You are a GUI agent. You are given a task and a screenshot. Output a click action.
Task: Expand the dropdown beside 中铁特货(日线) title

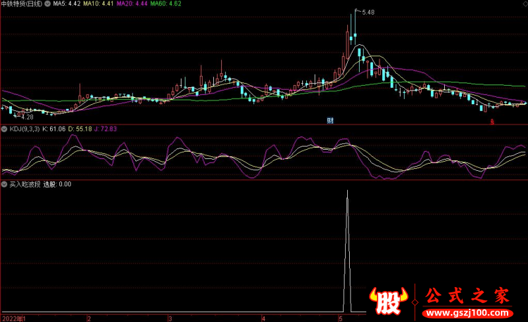click(47, 4)
